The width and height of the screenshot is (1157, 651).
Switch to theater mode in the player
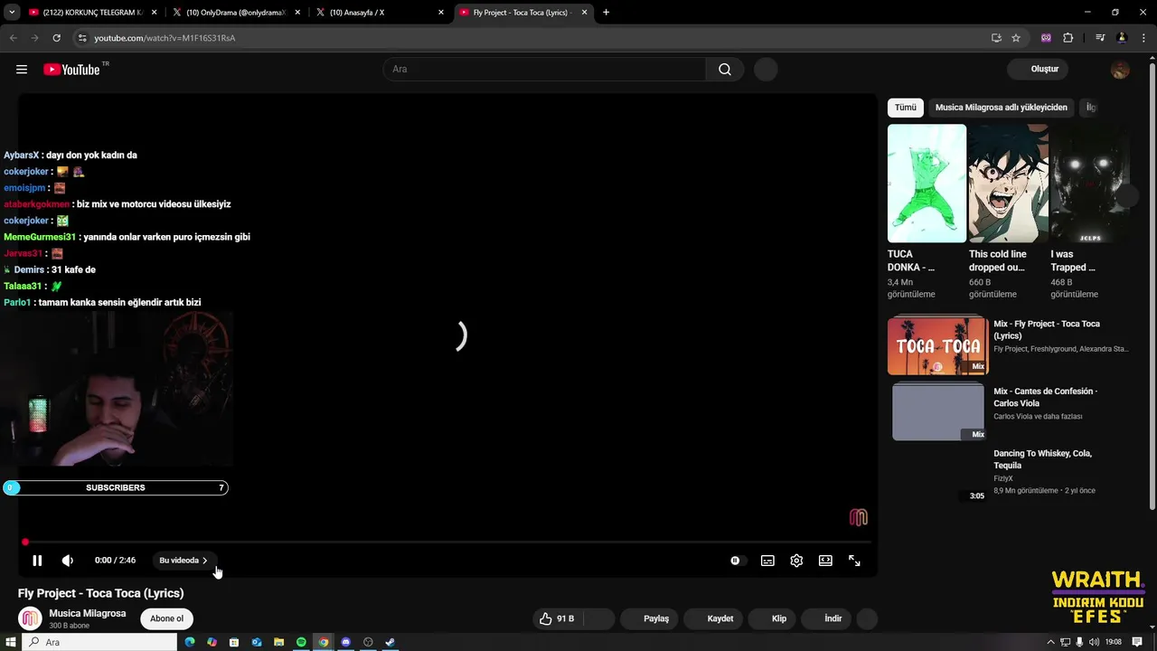coord(825,561)
